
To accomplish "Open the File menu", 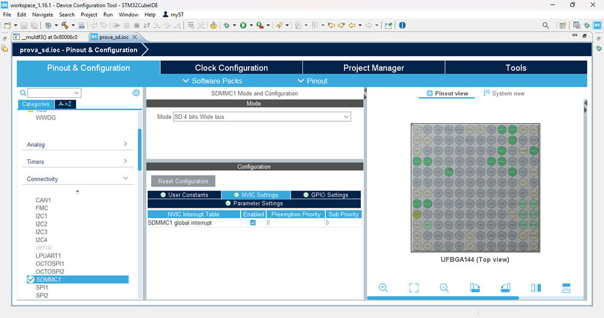I will tap(7, 14).
